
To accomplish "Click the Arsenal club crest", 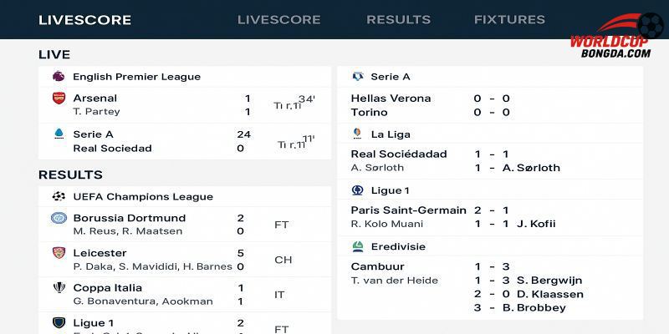I will tap(59, 98).
